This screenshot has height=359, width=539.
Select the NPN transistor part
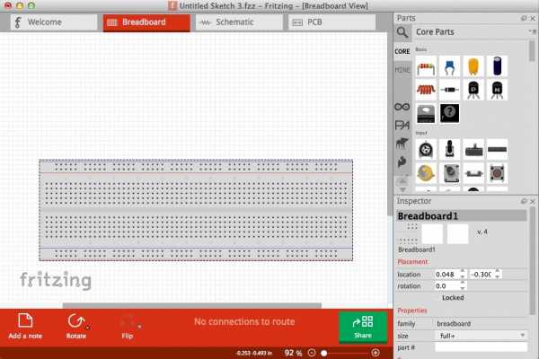(497, 90)
